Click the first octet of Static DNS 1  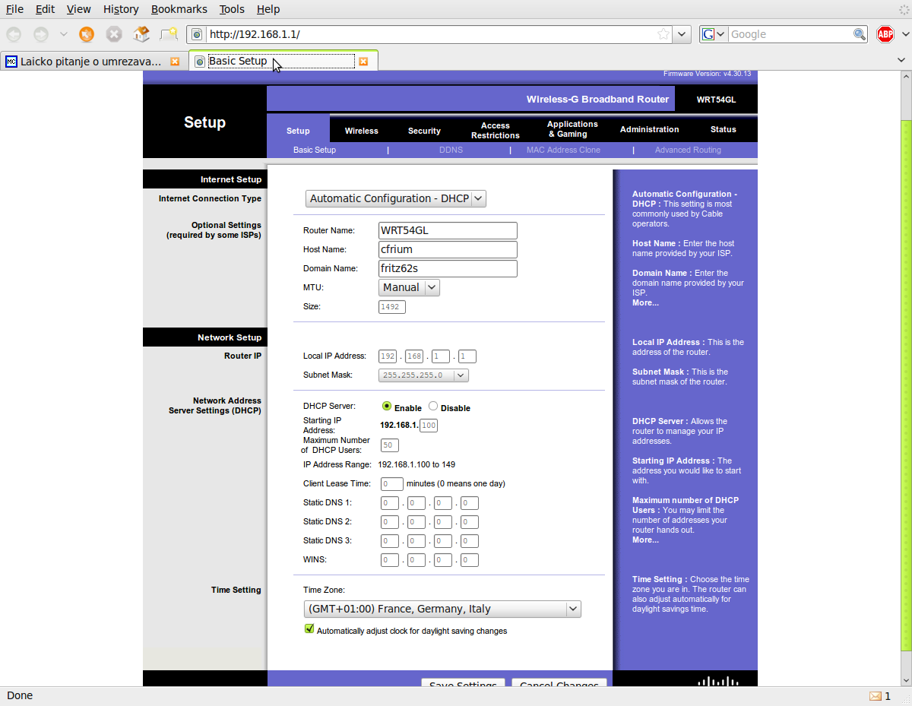pyautogui.click(x=390, y=503)
